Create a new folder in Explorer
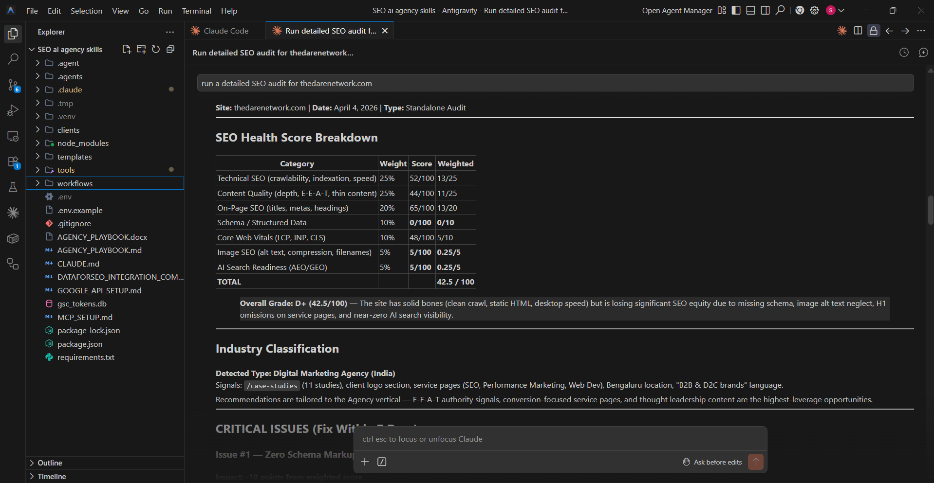The image size is (934, 483). [141, 49]
